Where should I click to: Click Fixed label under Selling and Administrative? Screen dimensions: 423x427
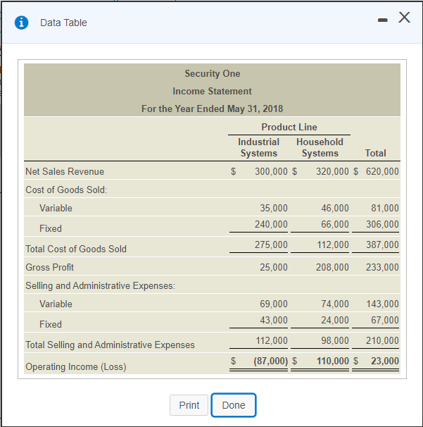pos(51,324)
